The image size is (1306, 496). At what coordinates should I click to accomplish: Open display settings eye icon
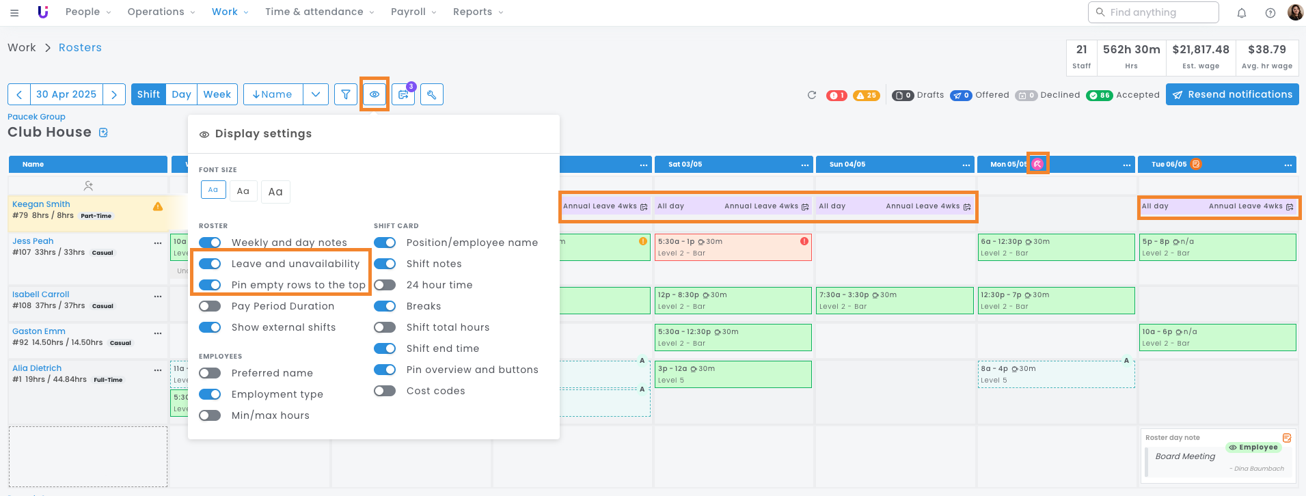point(375,94)
